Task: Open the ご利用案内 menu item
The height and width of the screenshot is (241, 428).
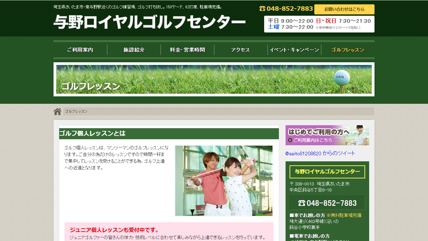Action: (80, 50)
